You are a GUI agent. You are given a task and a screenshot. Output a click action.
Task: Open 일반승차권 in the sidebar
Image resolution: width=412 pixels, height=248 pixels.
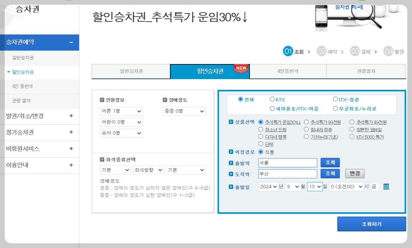point(23,58)
